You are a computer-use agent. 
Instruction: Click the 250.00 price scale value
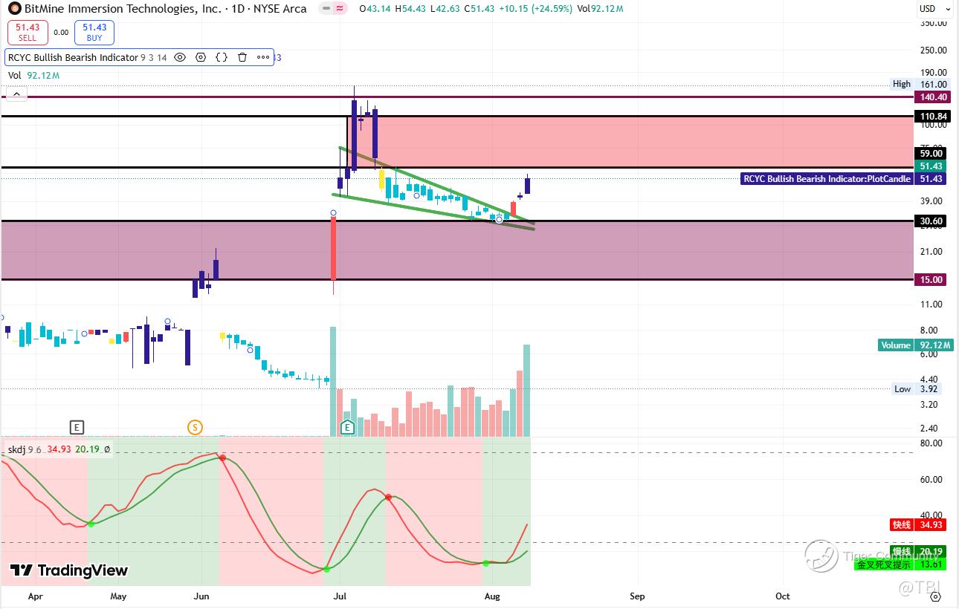point(934,50)
